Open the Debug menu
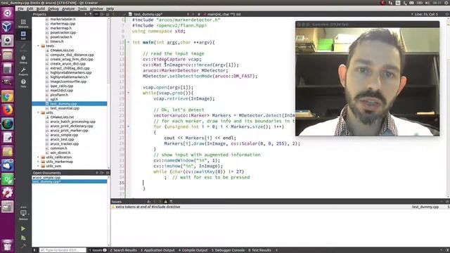The image size is (450, 253). [x=53, y=8]
